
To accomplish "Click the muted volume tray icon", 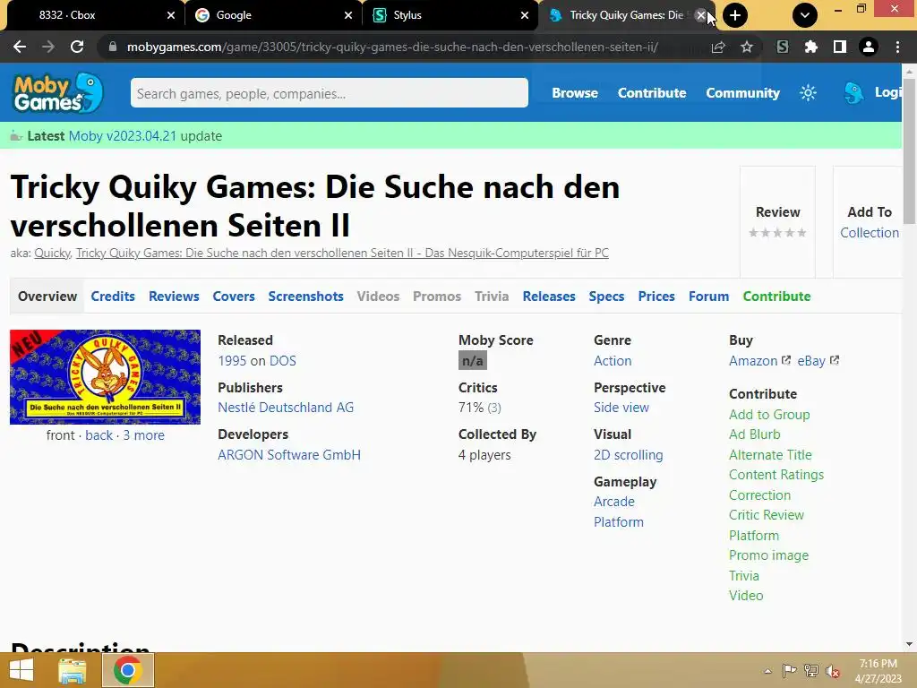I will pyautogui.click(x=833, y=671).
